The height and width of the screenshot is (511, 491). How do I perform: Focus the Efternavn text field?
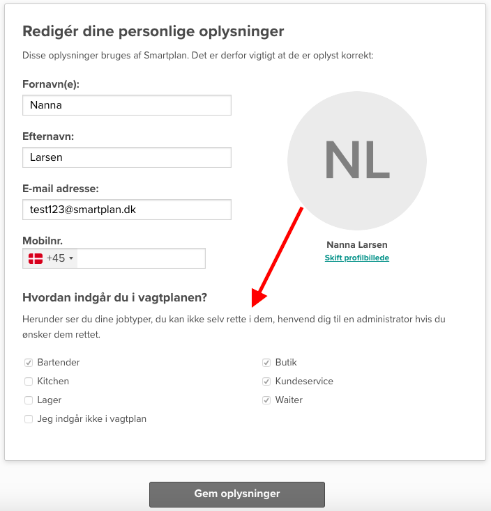(x=127, y=157)
